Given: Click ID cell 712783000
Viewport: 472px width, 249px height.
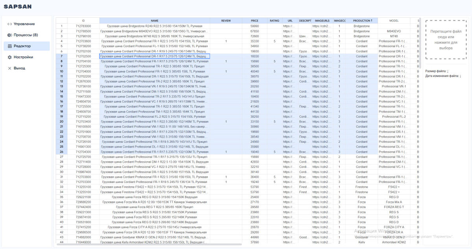Looking at the screenshot, I should (83, 26).
